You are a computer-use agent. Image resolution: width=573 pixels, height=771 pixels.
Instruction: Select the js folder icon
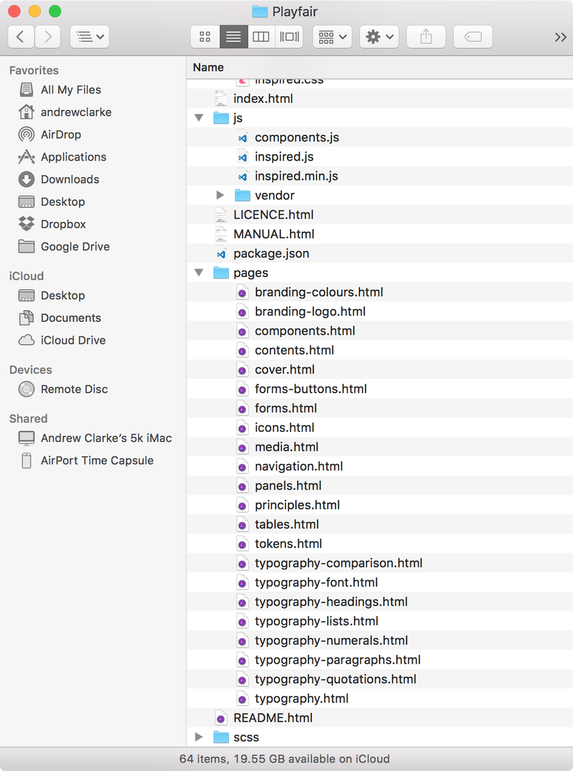(x=221, y=118)
